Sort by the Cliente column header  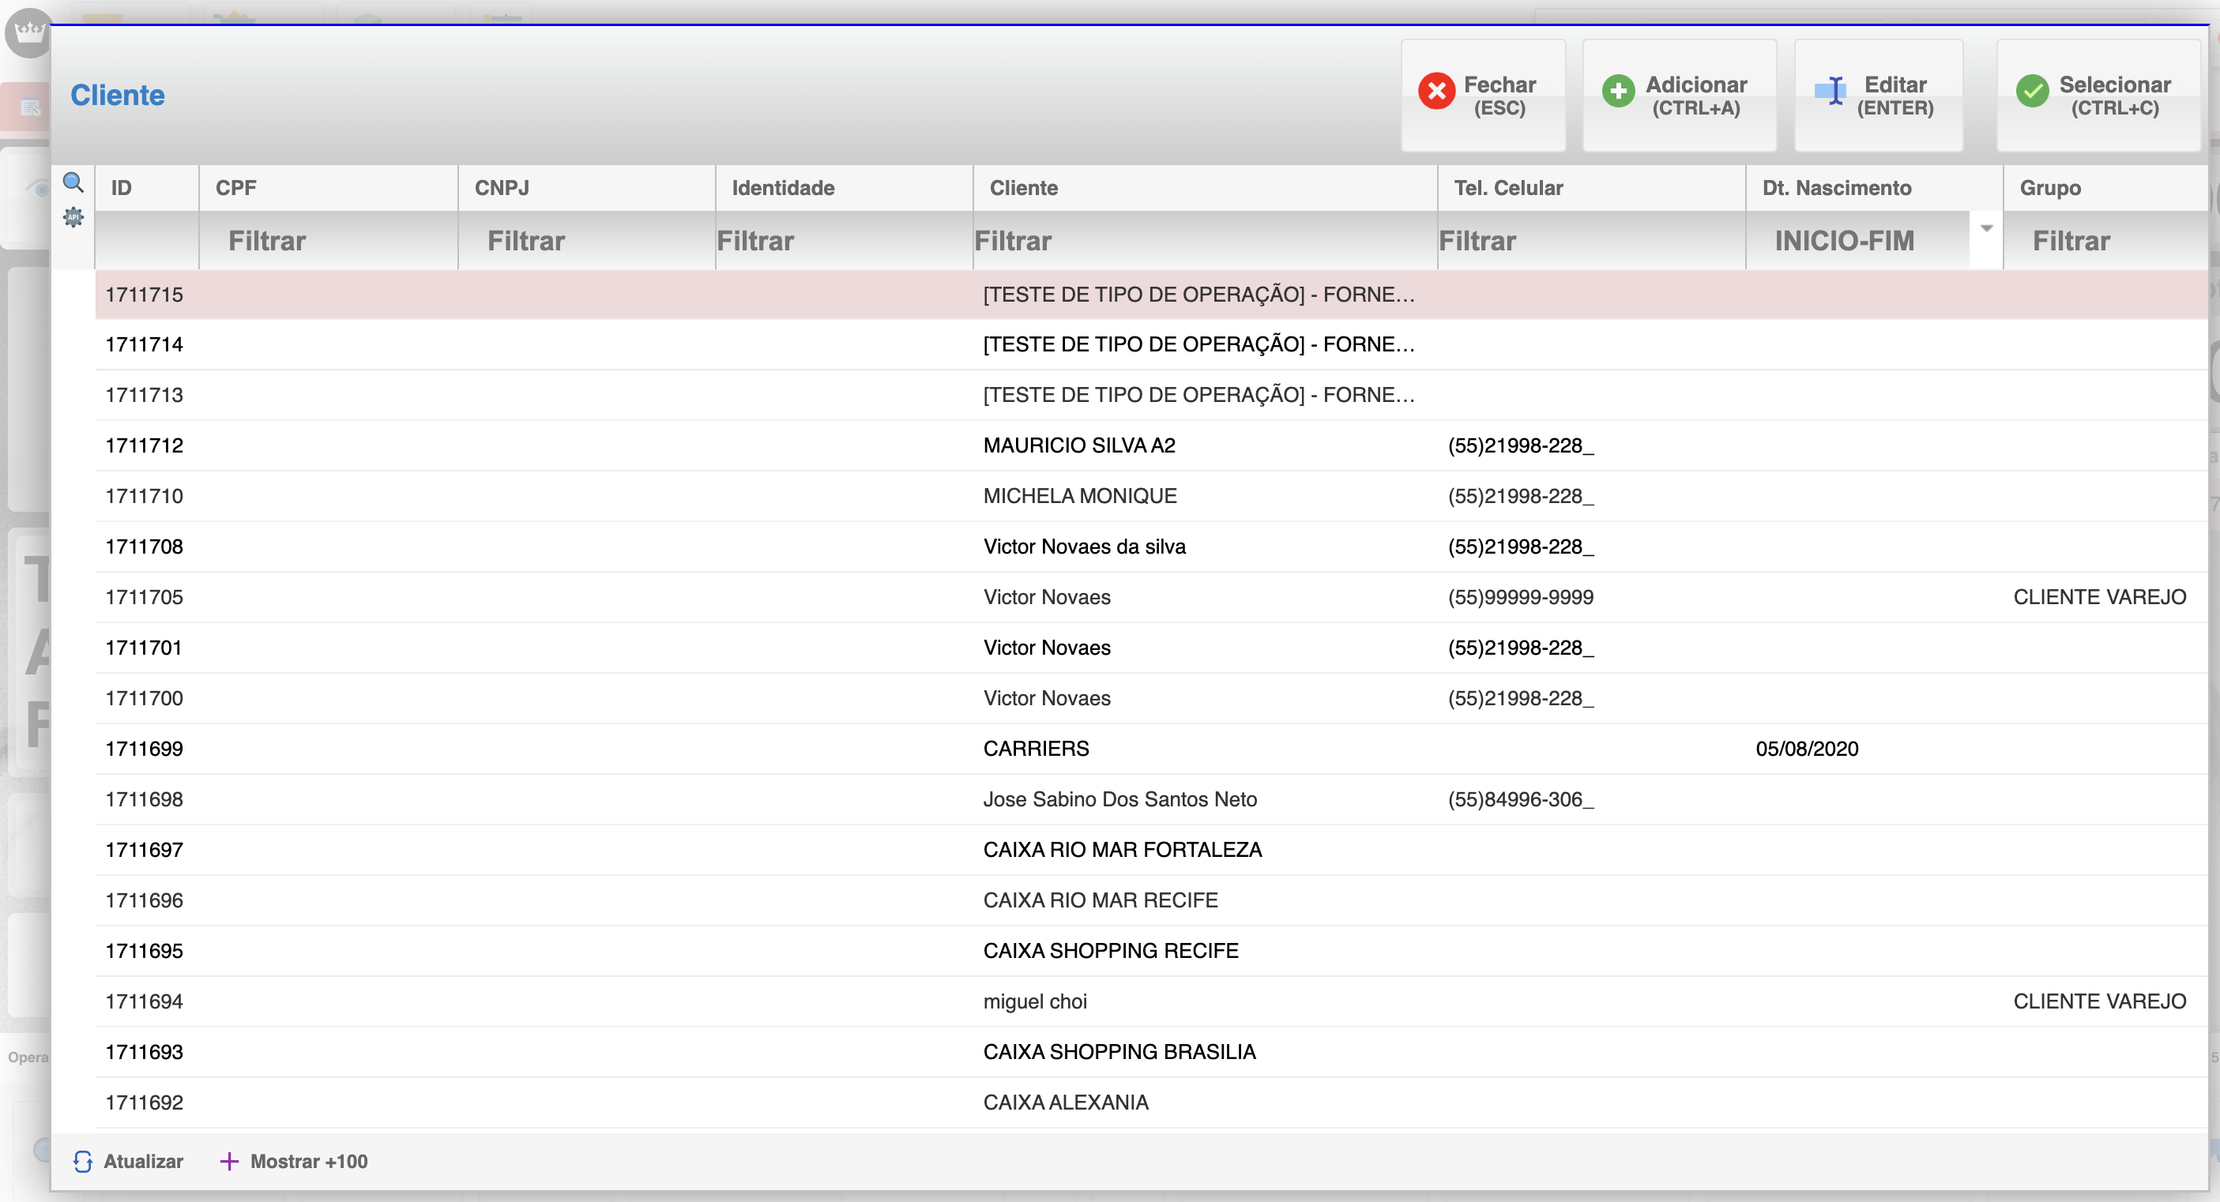click(1023, 188)
